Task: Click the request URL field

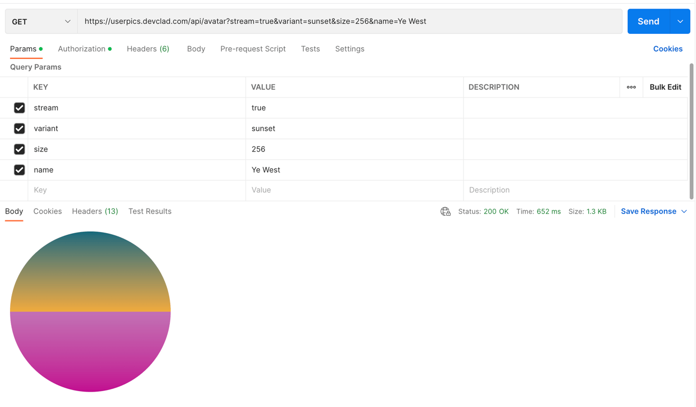Action: tap(350, 22)
